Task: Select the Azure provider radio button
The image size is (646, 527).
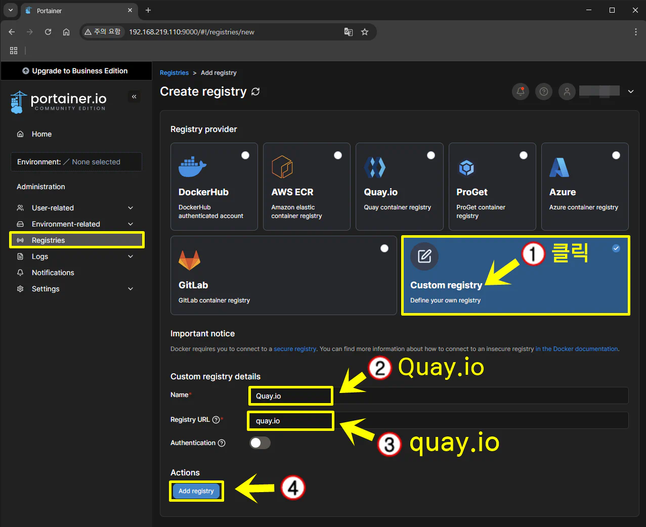Action: point(616,155)
